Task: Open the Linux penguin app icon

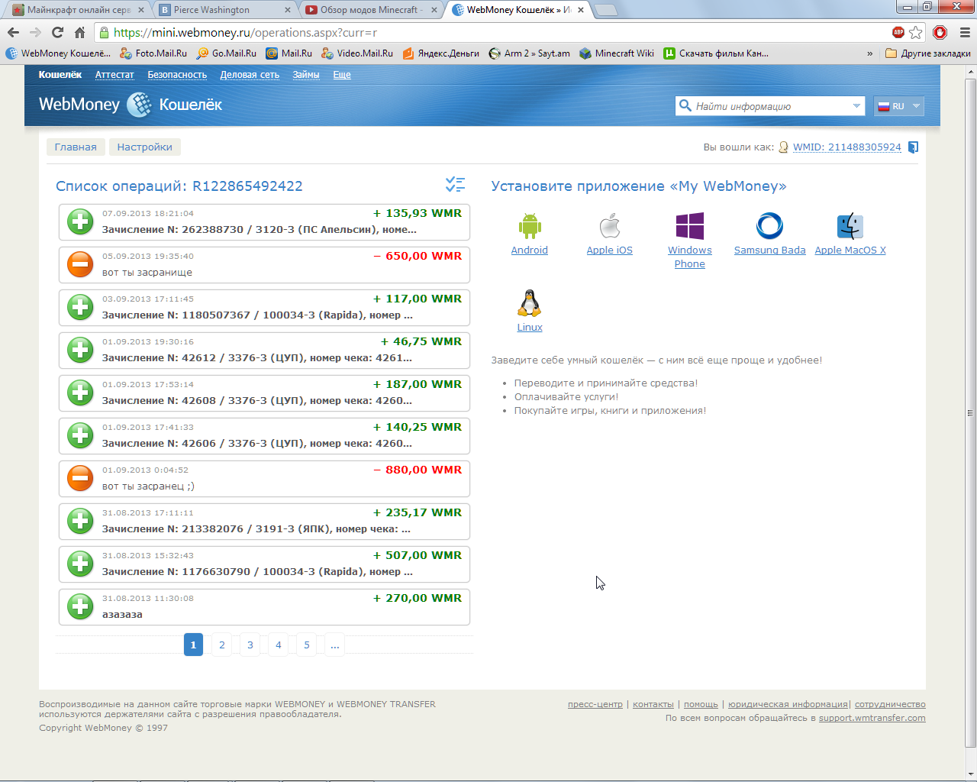Action: coord(530,303)
